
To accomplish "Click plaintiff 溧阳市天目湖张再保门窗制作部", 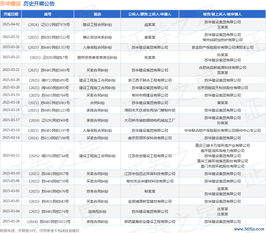I will point(150,110).
